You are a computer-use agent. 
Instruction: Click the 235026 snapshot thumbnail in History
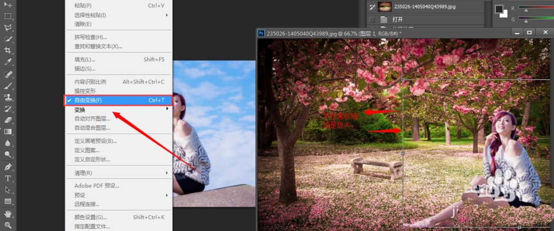(384, 6)
